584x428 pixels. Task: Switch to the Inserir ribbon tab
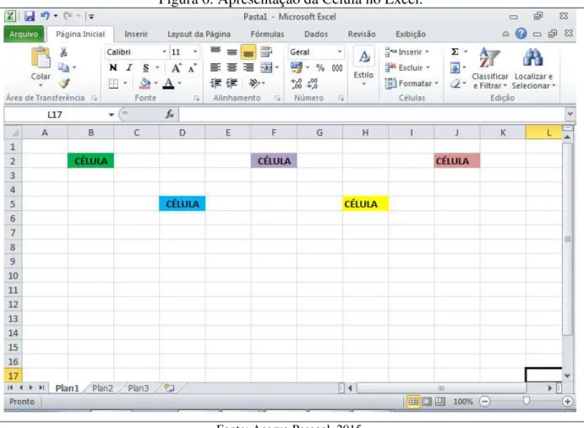click(x=136, y=35)
